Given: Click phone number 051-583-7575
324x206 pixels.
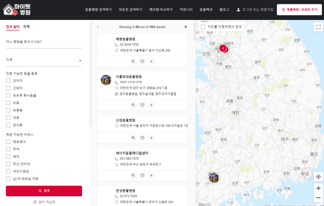Looking at the screenshot, I should pyautogui.click(x=129, y=159).
